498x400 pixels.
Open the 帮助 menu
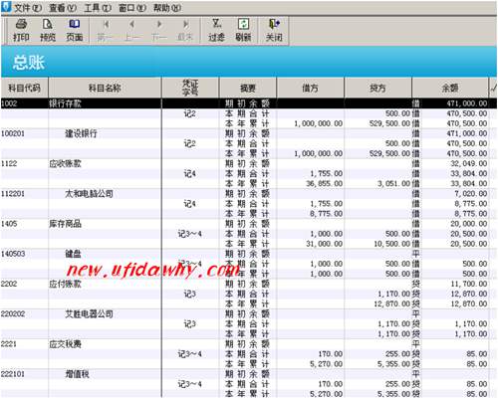[167, 8]
